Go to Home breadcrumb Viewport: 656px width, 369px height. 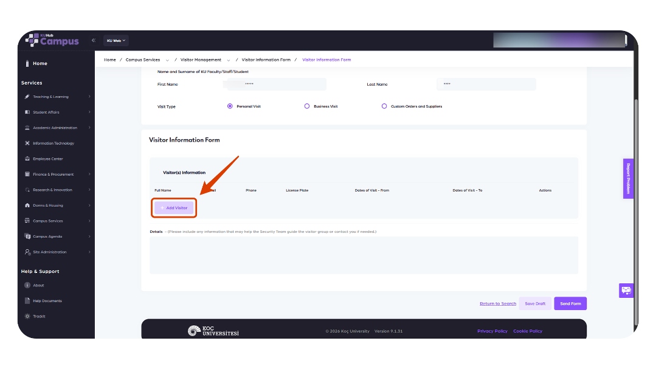[x=110, y=60]
